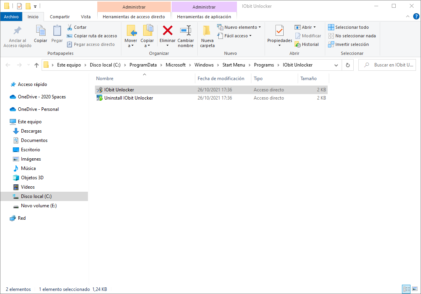Create a Nueva carpeta
421x294 pixels.
(x=207, y=36)
